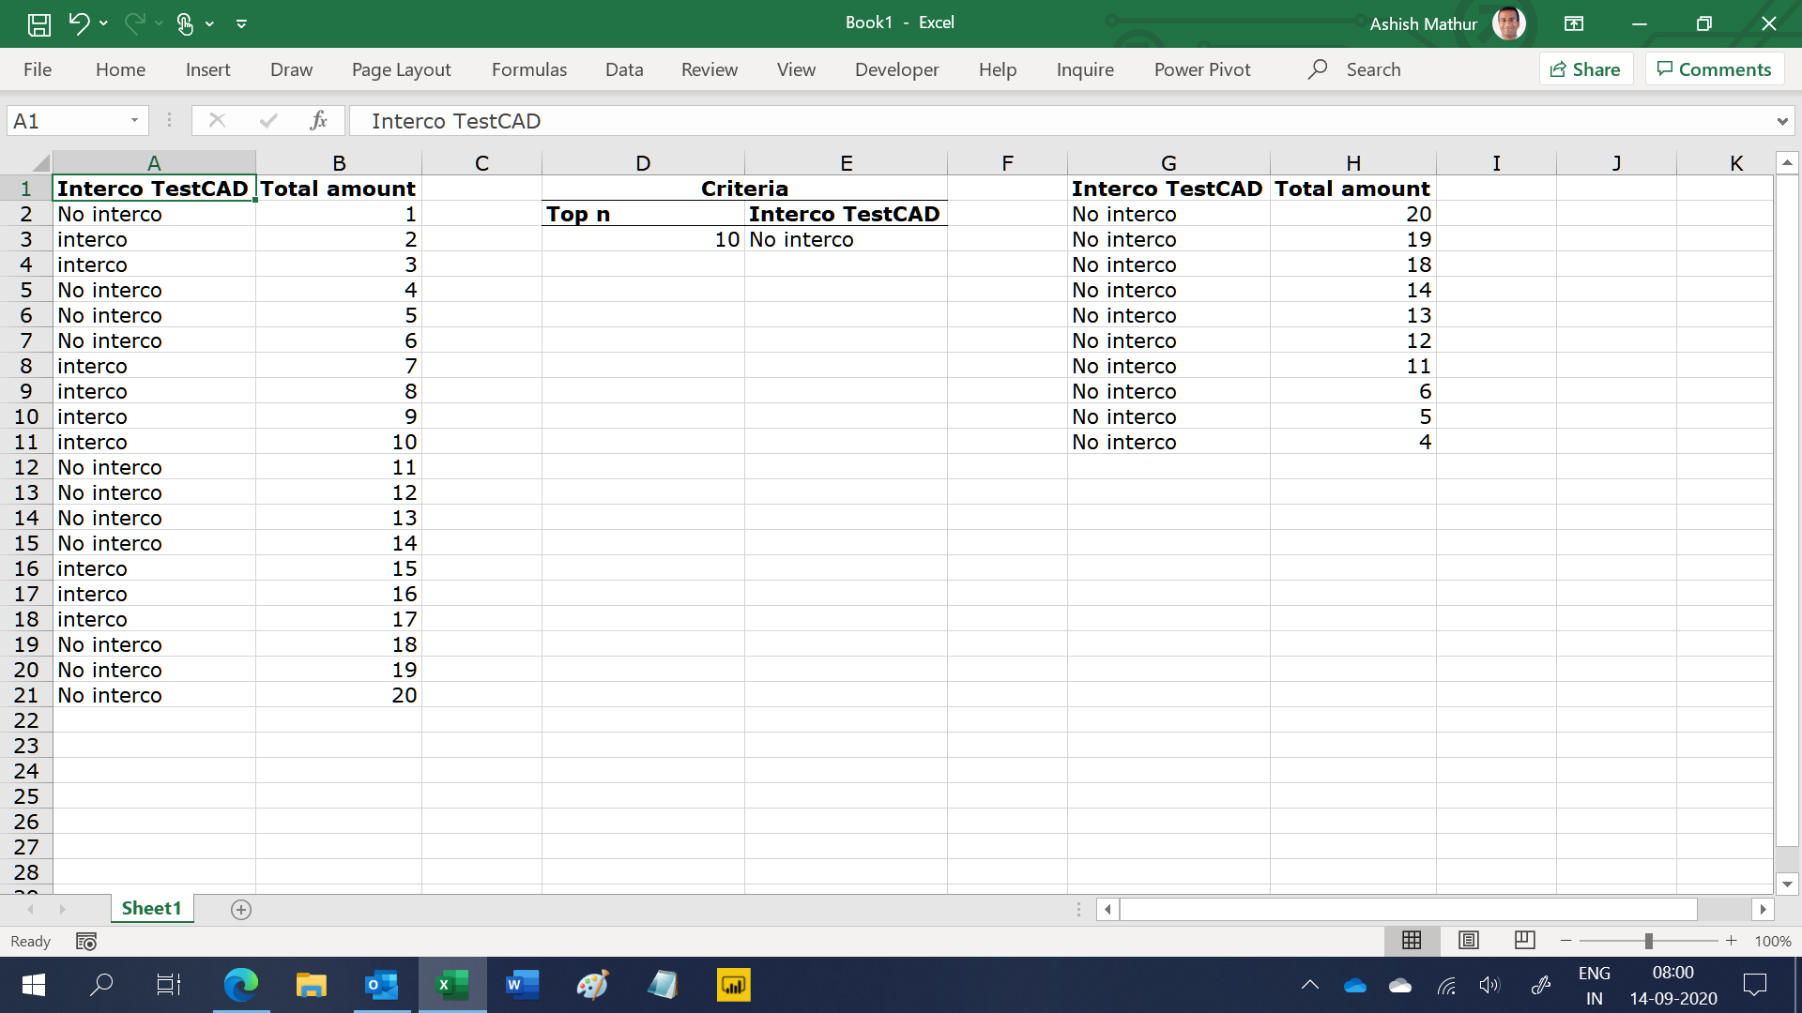The image size is (1802, 1013).
Task: Click the Insert Function fx icon
Action: (318, 120)
